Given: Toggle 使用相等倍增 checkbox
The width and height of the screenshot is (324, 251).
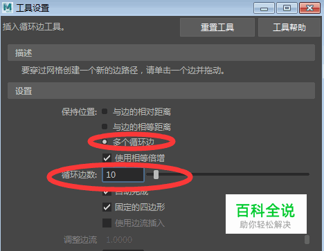Looking at the screenshot, I should [107, 158].
